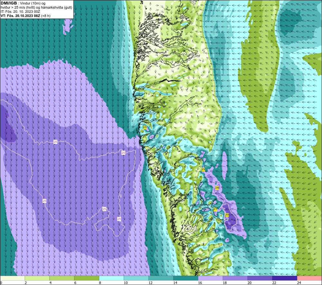Pick the olive green 6–8 legend swatch

(86, 278)
